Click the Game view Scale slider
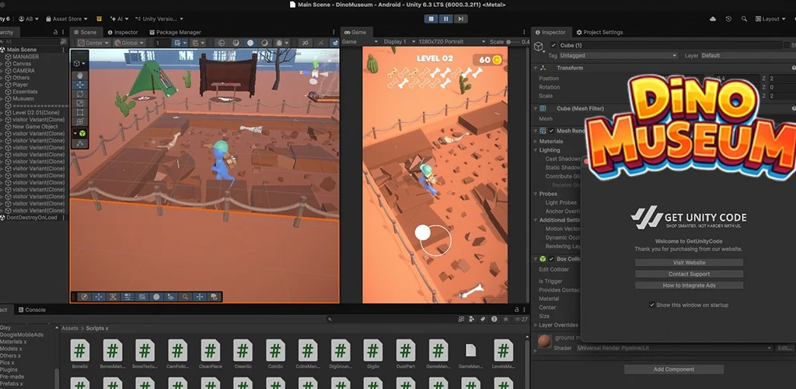This screenshot has height=389, width=796. tap(513, 42)
